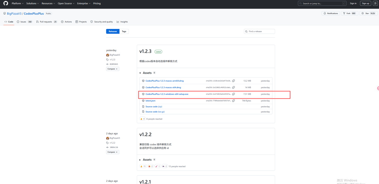Click the 744 Bytes size text
This screenshot has height=184, width=379.
tap(246, 101)
